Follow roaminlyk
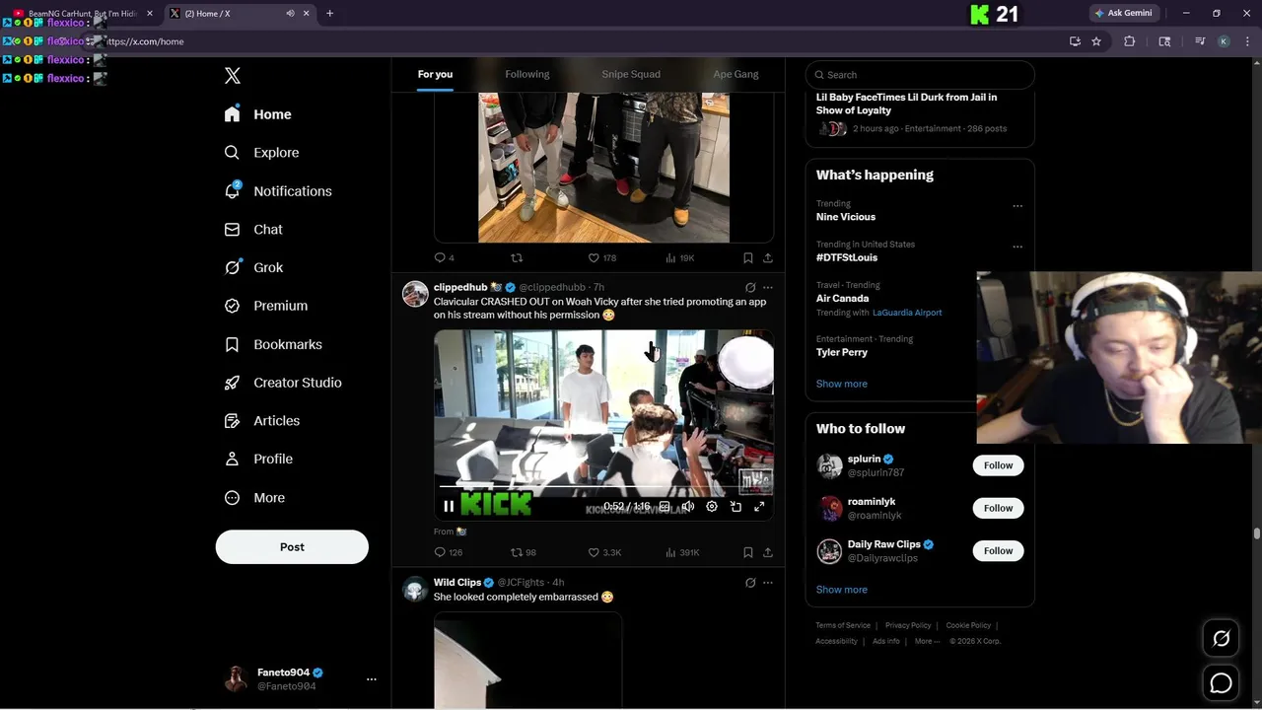This screenshot has width=1262, height=710. click(x=998, y=508)
